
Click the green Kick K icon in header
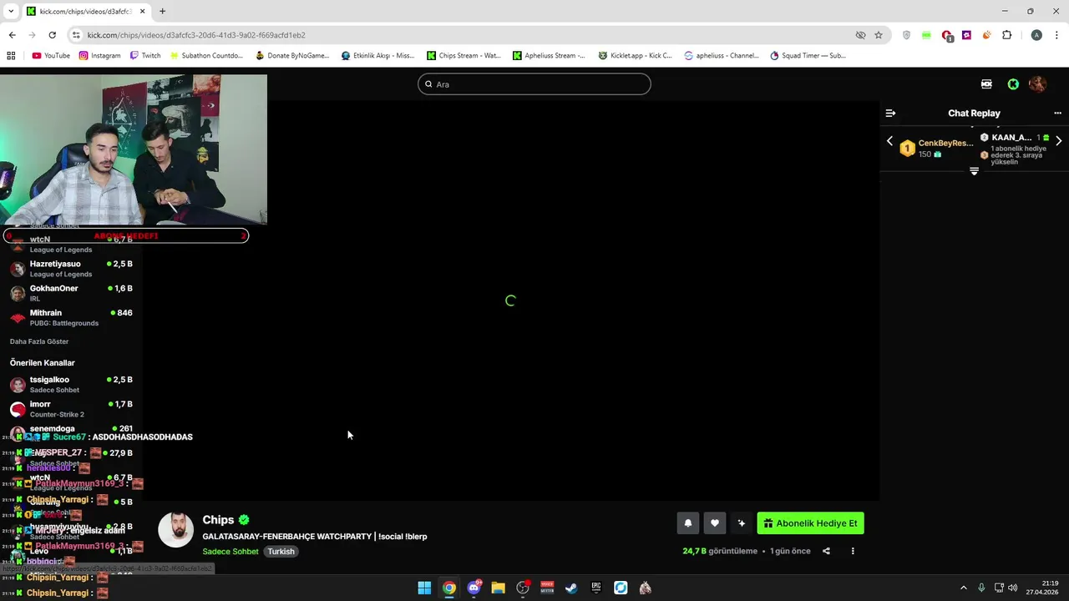click(x=1013, y=84)
